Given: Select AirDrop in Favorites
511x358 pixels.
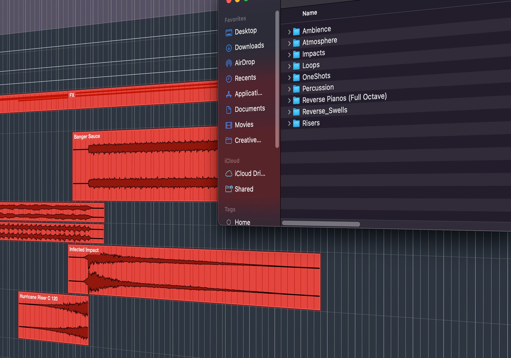Looking at the screenshot, I should click(x=245, y=62).
